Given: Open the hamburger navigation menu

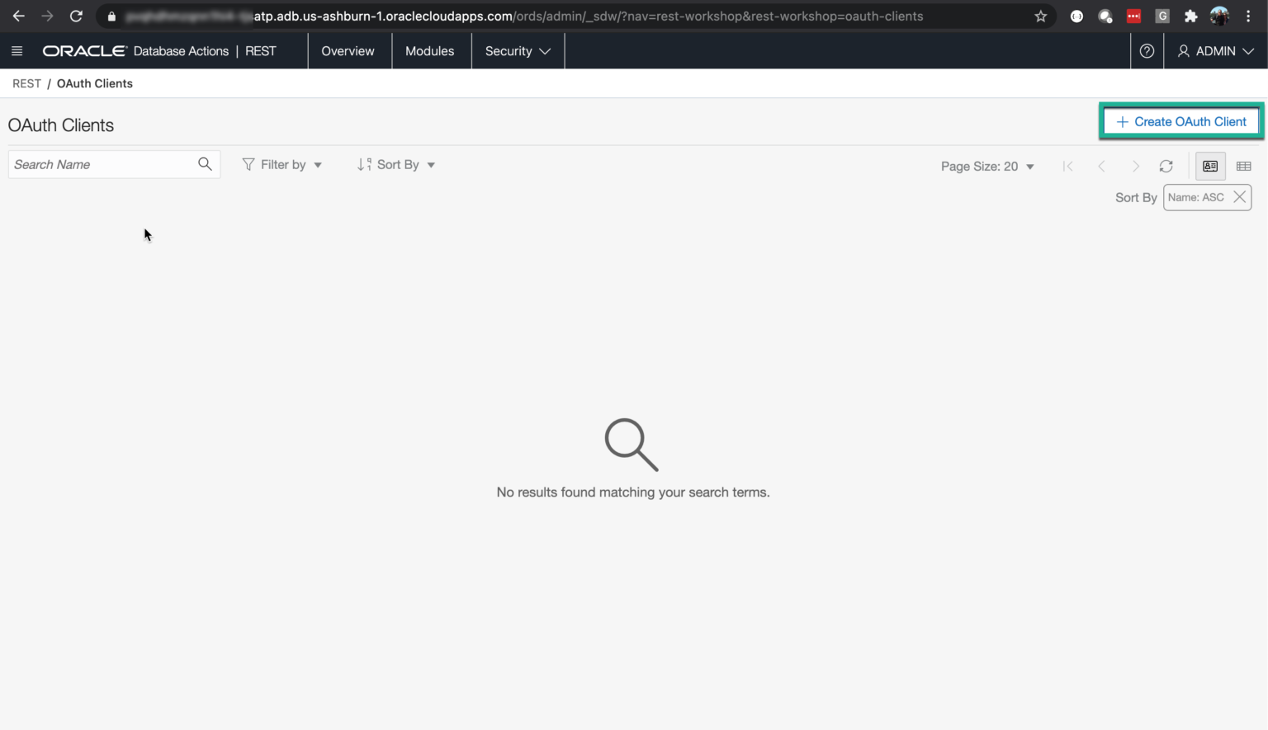Looking at the screenshot, I should pyautogui.click(x=17, y=51).
